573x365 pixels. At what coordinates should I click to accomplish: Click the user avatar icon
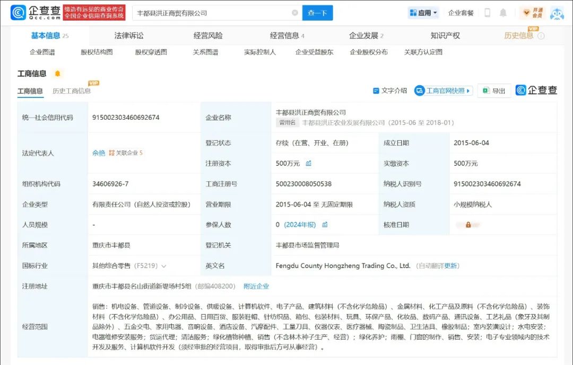coord(557,13)
